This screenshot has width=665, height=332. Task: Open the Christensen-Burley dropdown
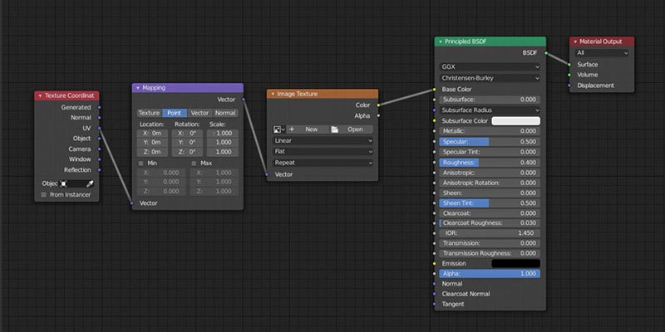coord(490,78)
